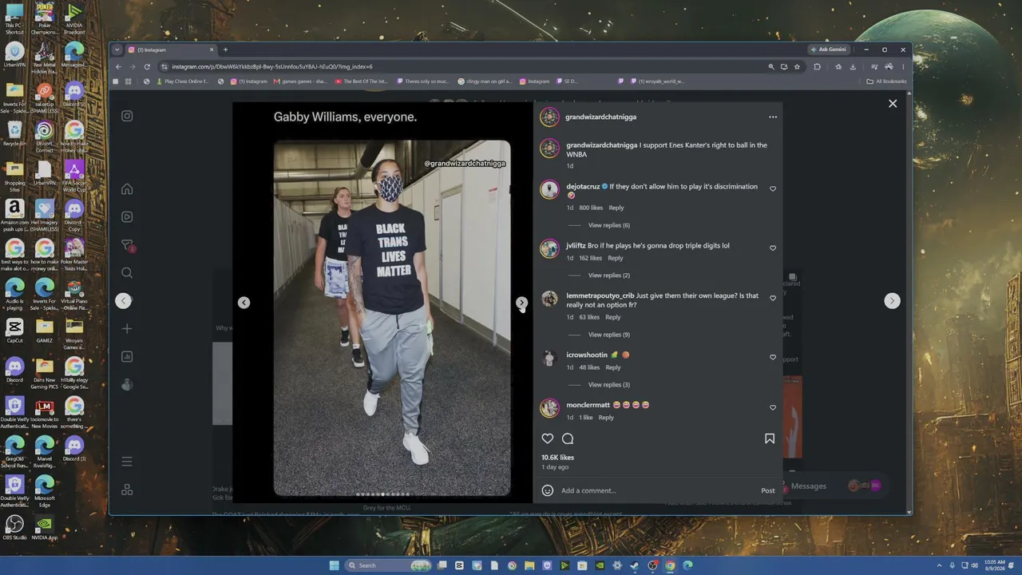Close the post overlay with X
This screenshot has width=1022, height=575.
(893, 104)
